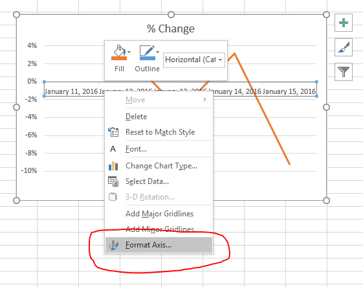Click the chart's top-right resize handle

click(326, 15)
